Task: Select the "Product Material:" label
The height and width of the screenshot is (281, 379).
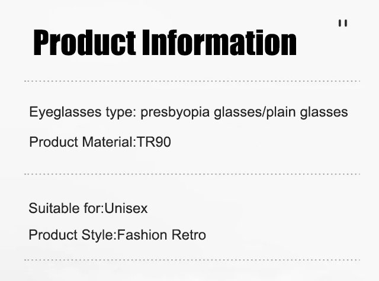Action: 83,142
